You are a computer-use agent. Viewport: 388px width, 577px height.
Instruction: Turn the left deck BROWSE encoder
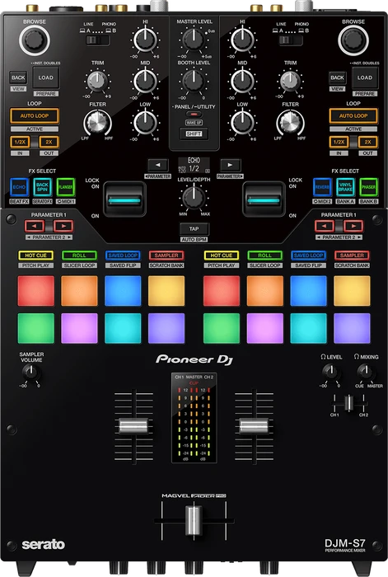pyautogui.click(x=35, y=40)
